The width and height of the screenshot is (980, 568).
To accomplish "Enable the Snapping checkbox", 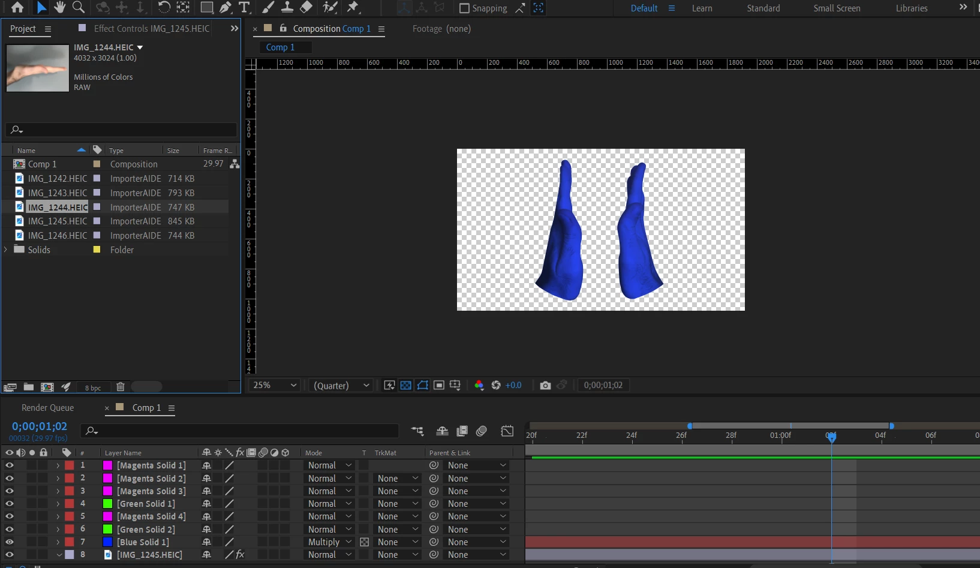I will tap(464, 8).
